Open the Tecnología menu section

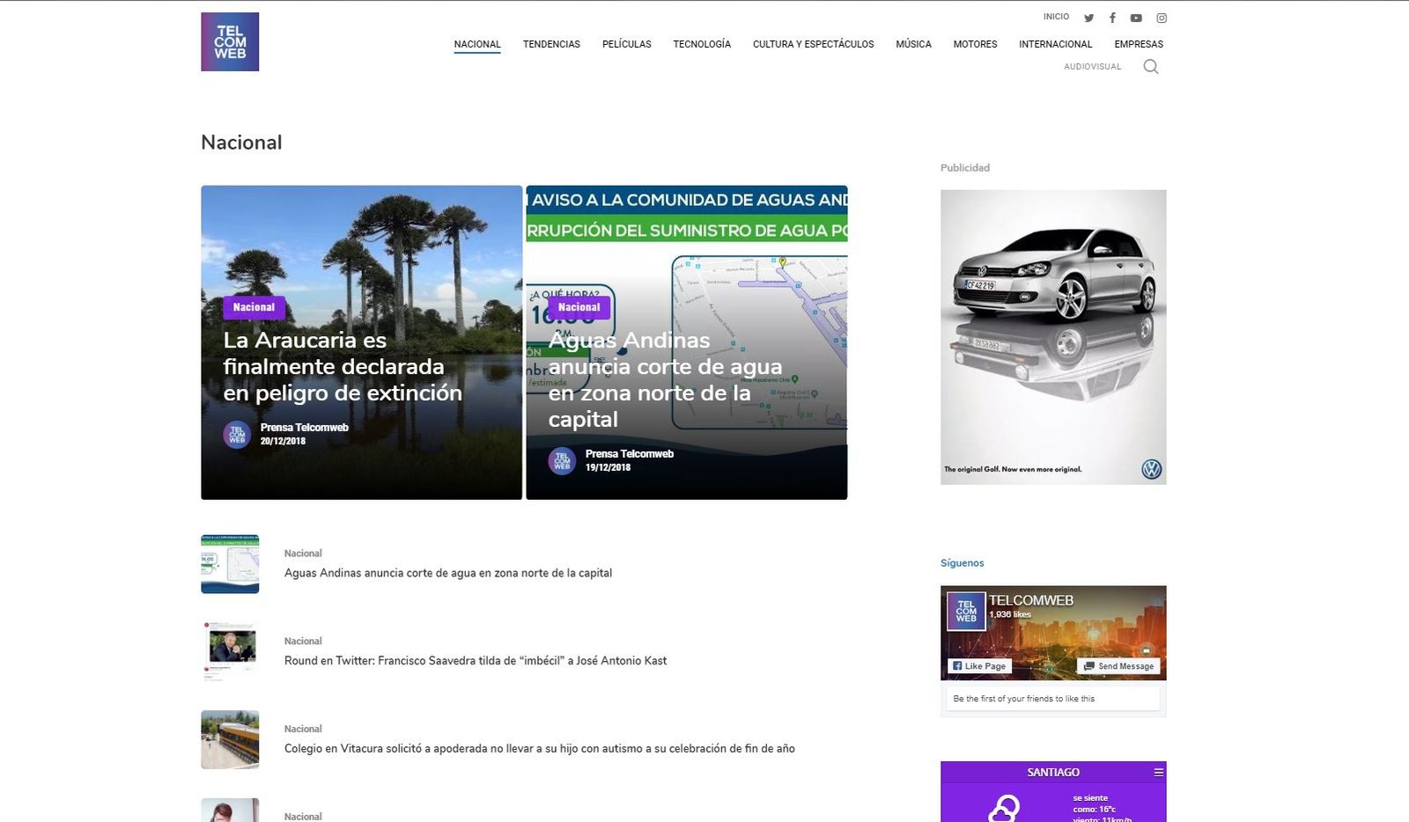[x=702, y=44]
